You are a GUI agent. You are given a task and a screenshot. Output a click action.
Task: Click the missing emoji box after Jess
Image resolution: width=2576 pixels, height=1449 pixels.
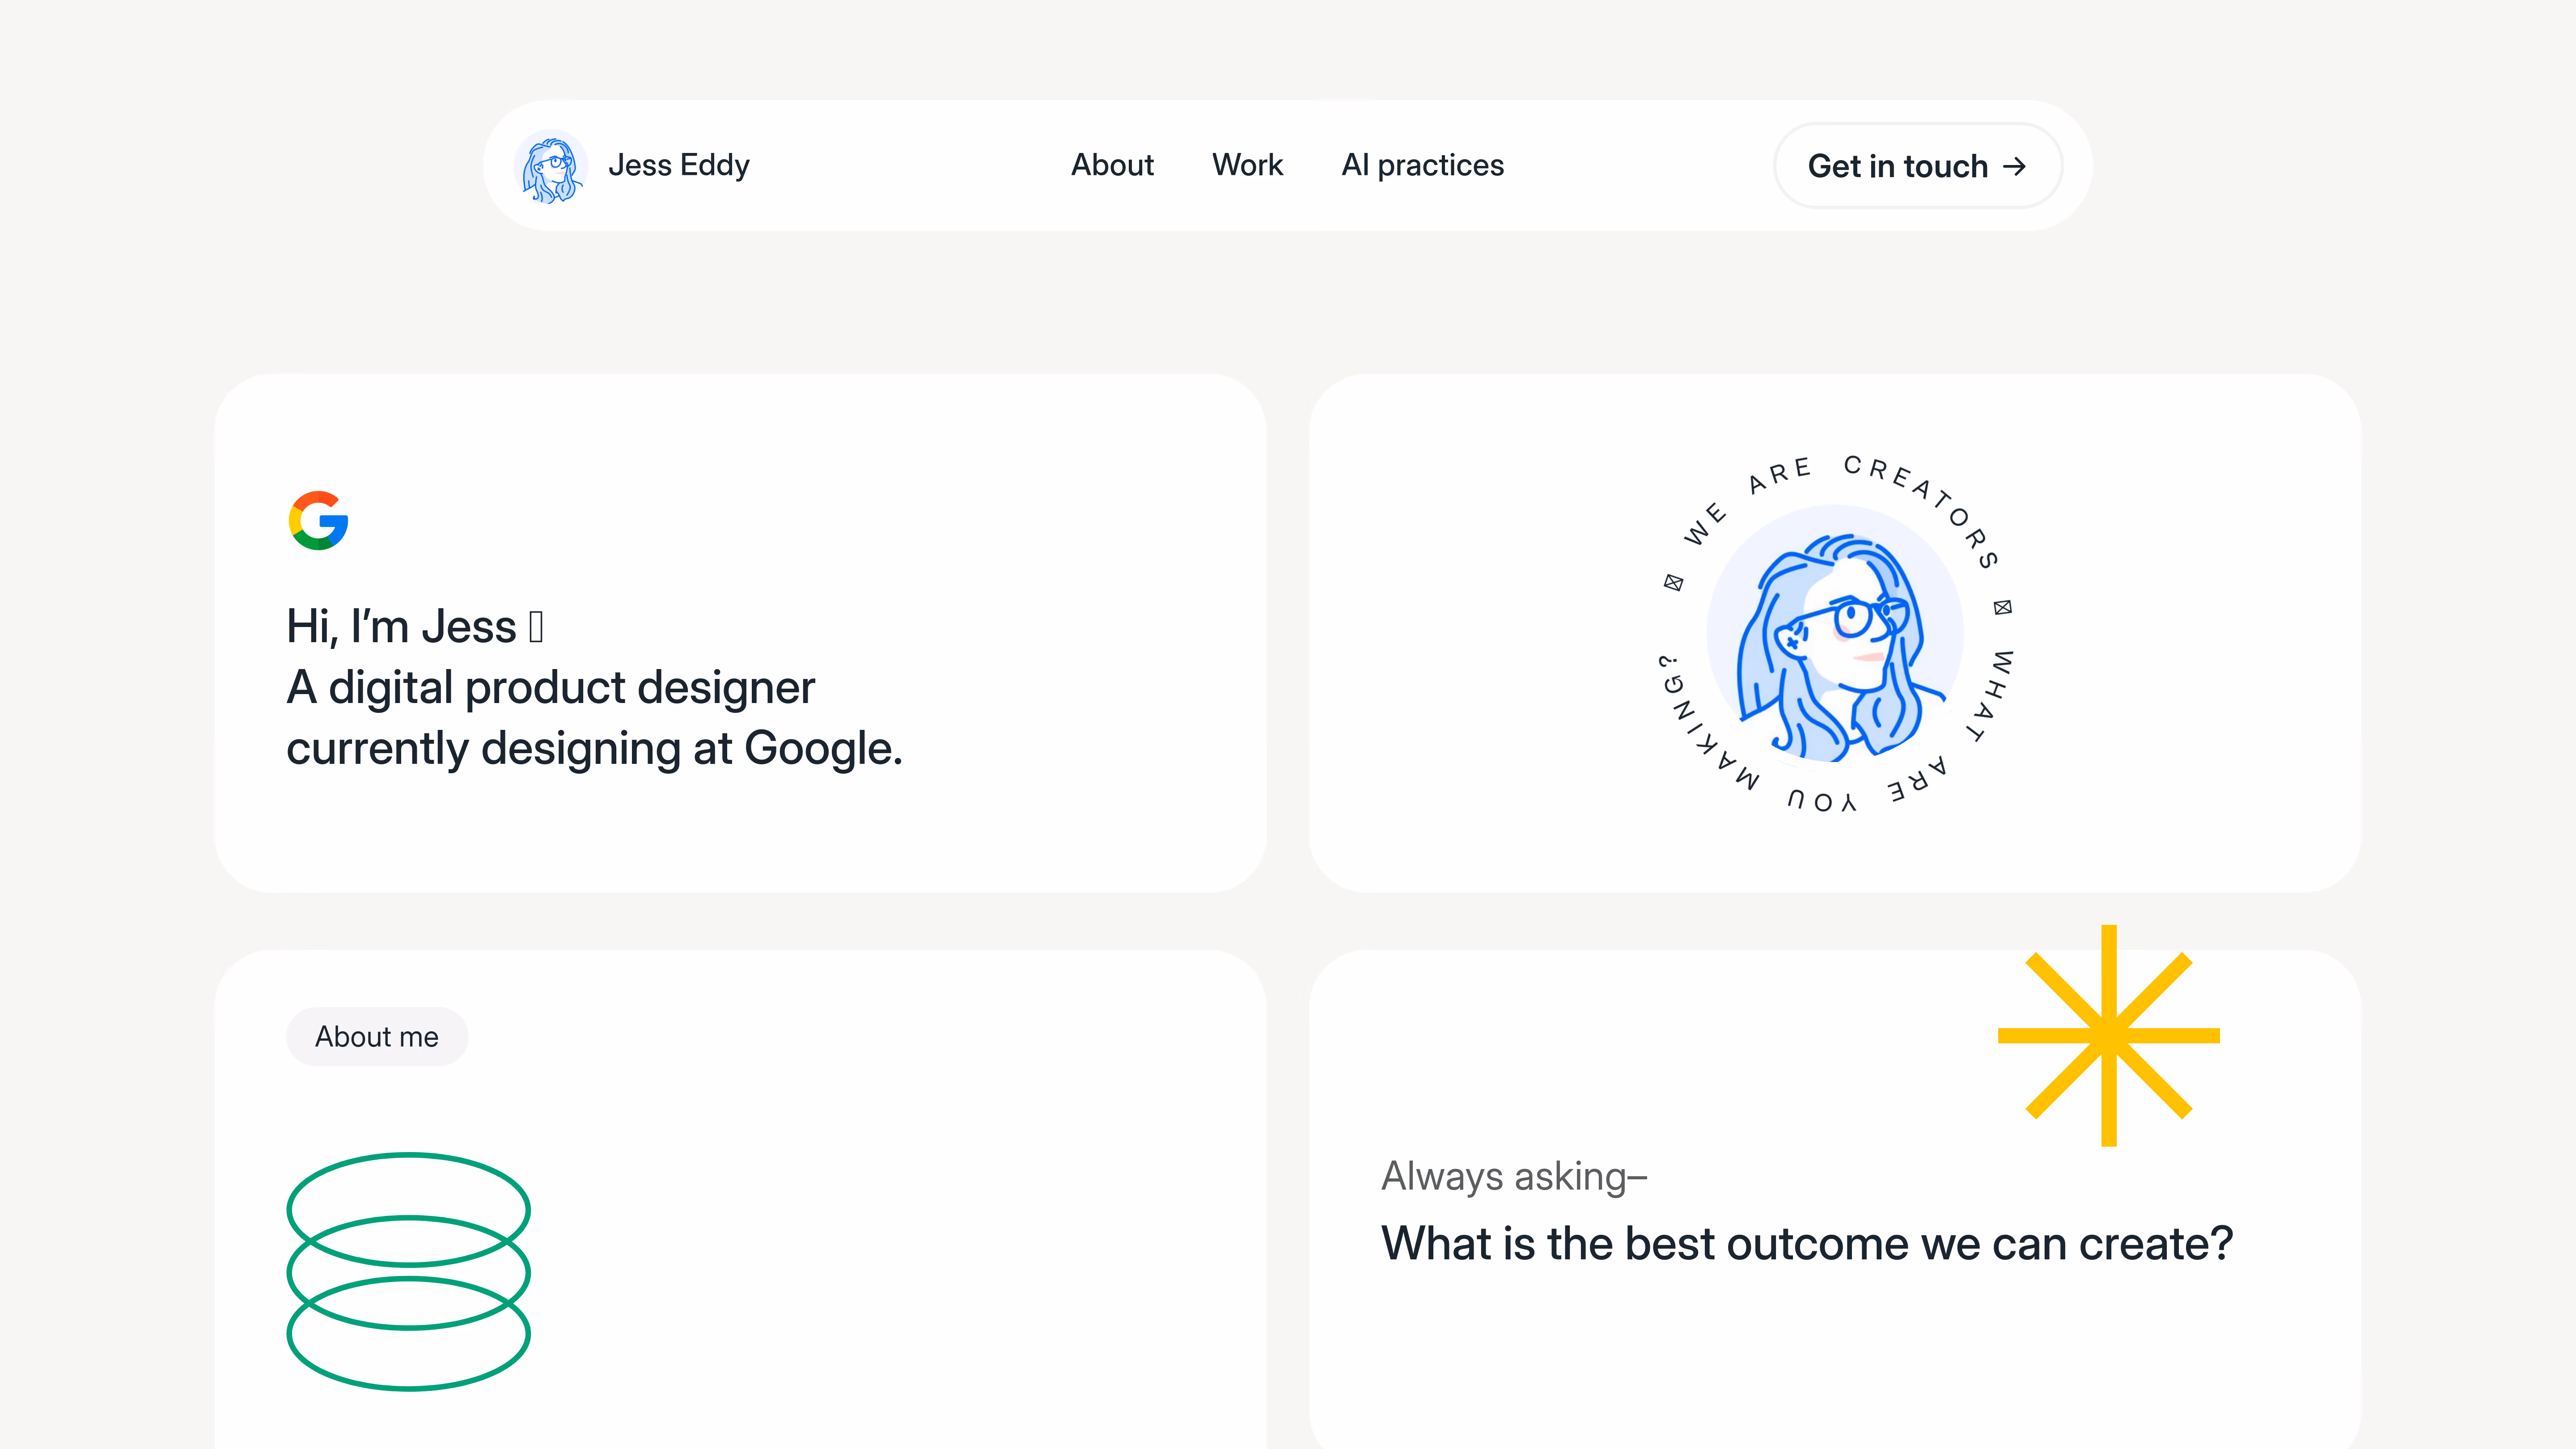(x=536, y=627)
